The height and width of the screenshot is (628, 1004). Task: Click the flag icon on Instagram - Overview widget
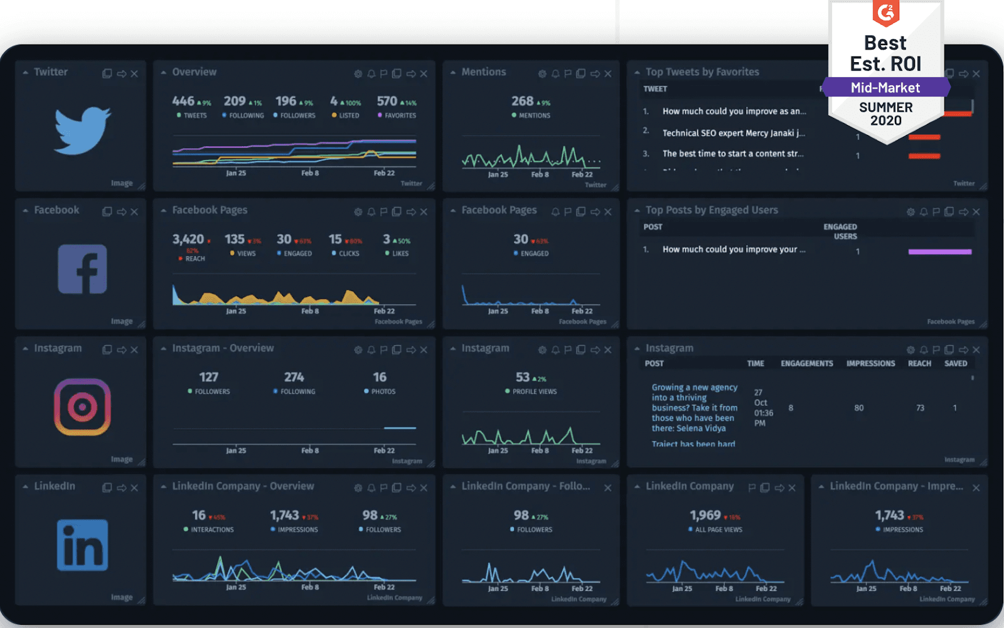383,350
